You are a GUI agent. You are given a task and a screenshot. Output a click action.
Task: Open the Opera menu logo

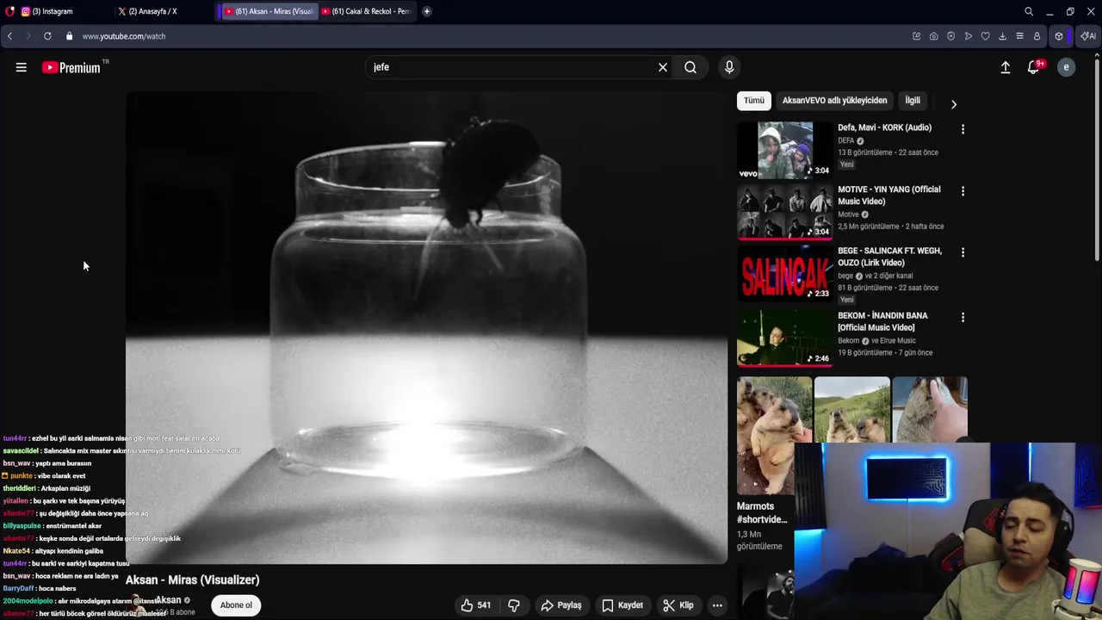[x=9, y=11]
